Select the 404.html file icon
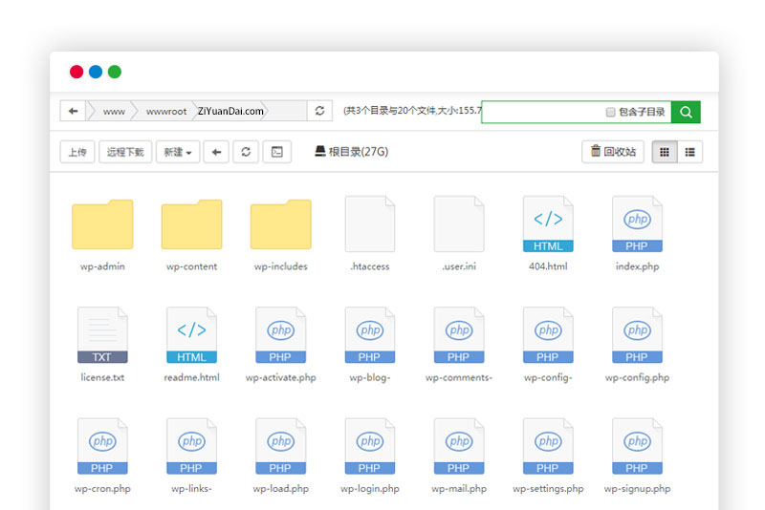This screenshot has width=765, height=510. [548, 224]
